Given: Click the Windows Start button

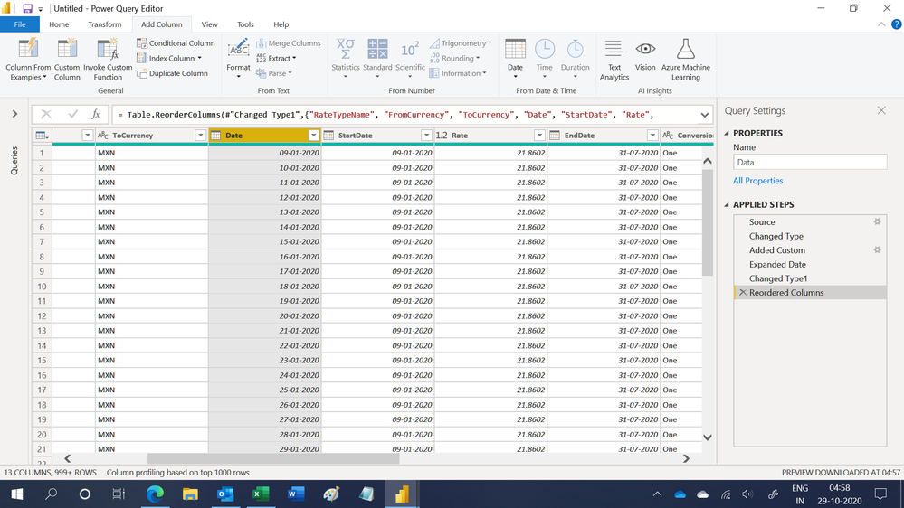Looking at the screenshot, I should 16,494.
